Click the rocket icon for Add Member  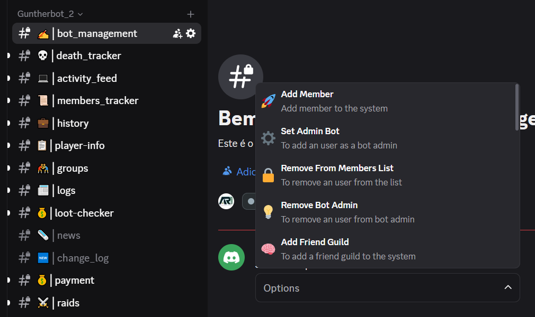[x=268, y=101]
